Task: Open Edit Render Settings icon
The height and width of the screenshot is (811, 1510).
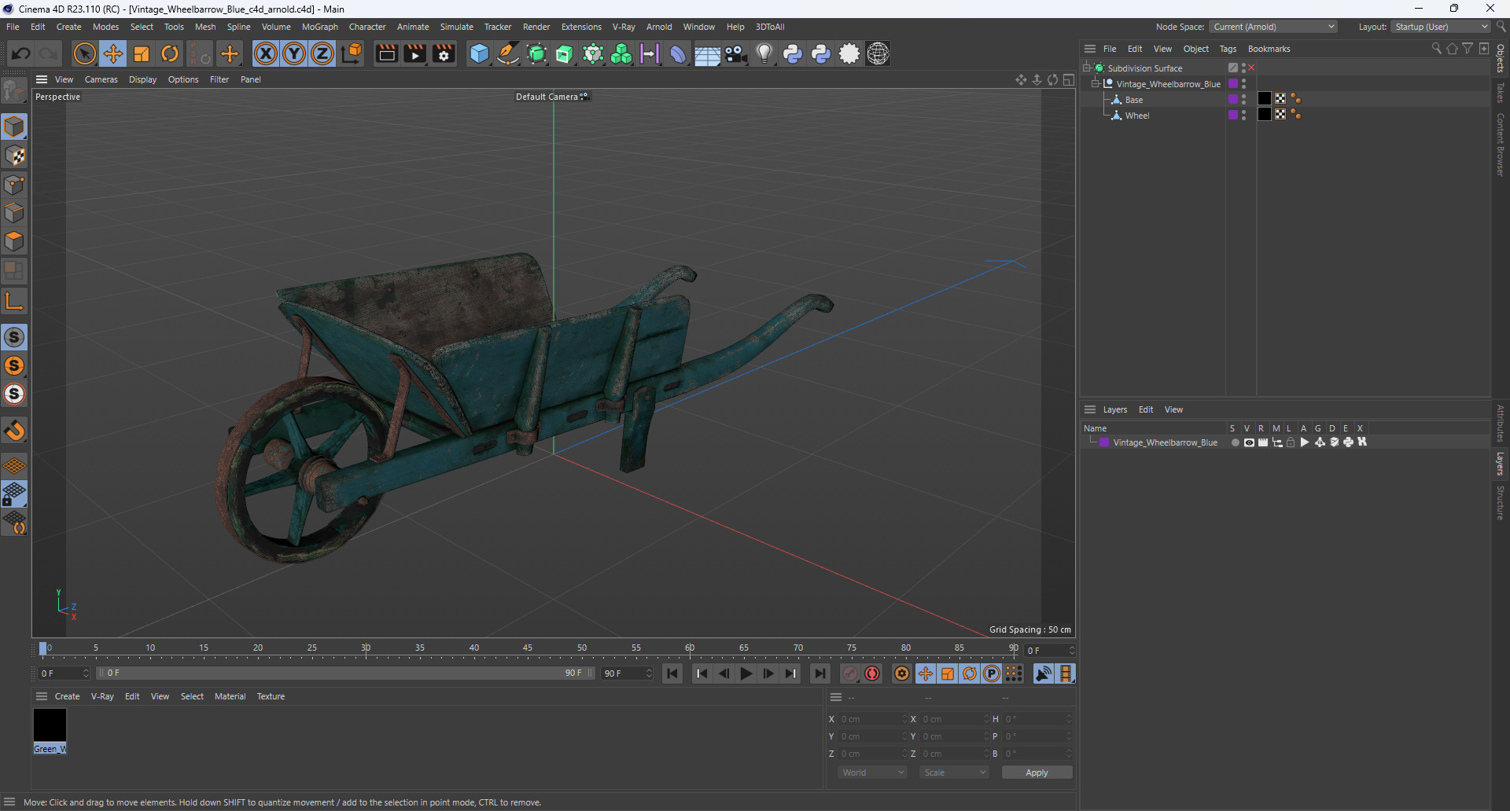Action: [x=444, y=53]
